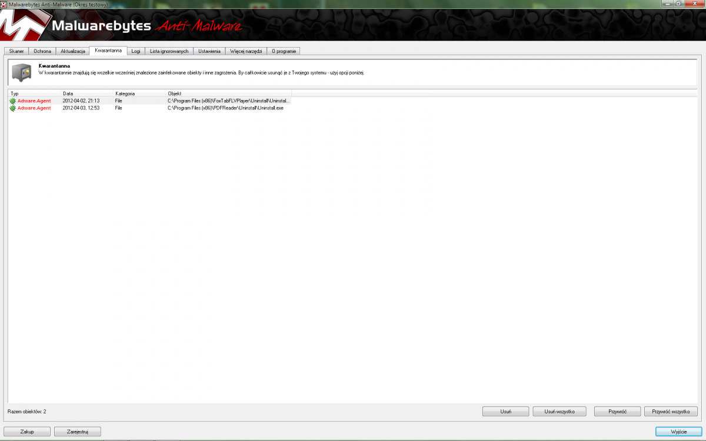Open the Skaner tab
The height and width of the screenshot is (441, 706).
coord(16,51)
